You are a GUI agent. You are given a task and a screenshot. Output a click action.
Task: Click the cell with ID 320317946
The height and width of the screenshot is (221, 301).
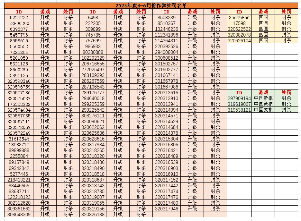(x=167, y=208)
